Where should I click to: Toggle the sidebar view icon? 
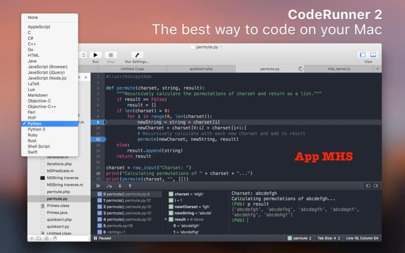point(363,55)
